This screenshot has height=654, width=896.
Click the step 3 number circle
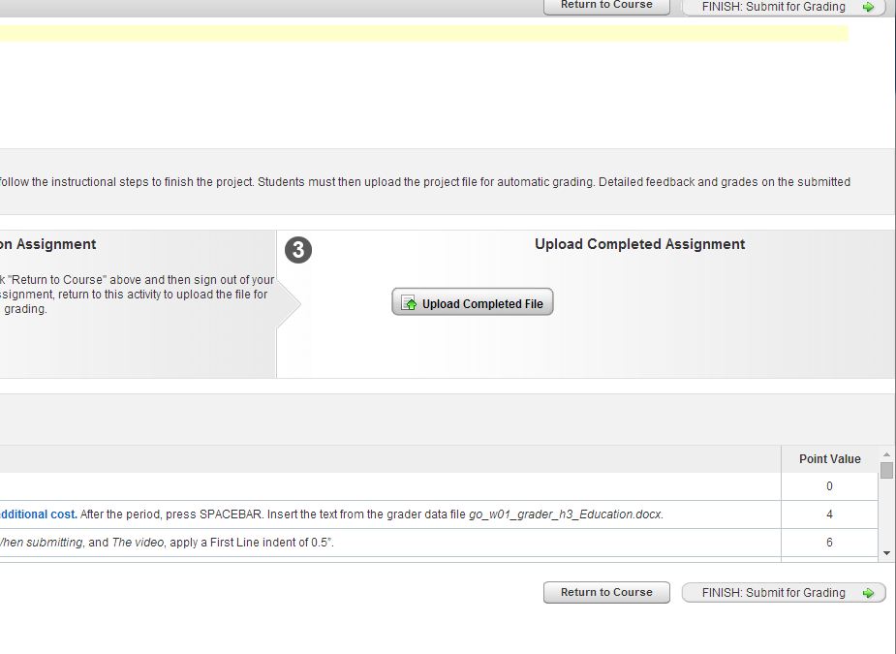[x=298, y=250]
